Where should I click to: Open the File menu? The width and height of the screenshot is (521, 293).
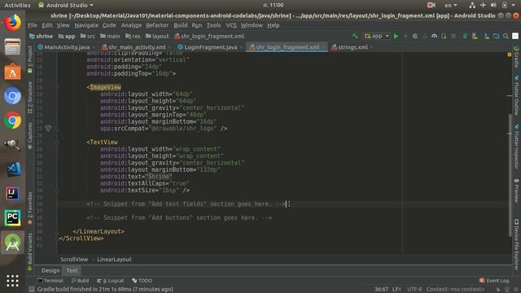(x=33, y=25)
